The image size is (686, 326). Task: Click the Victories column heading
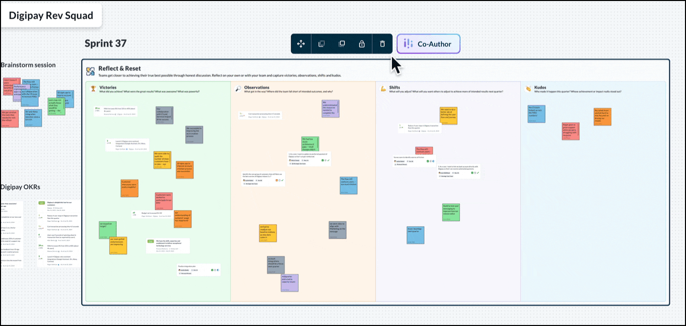pyautogui.click(x=108, y=88)
